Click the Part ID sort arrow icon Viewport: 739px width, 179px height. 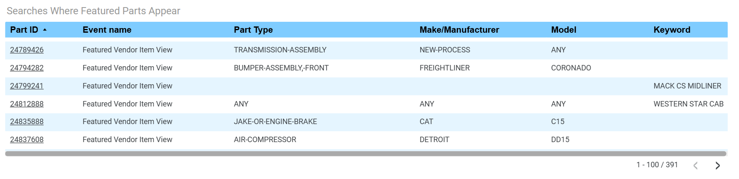click(x=45, y=30)
